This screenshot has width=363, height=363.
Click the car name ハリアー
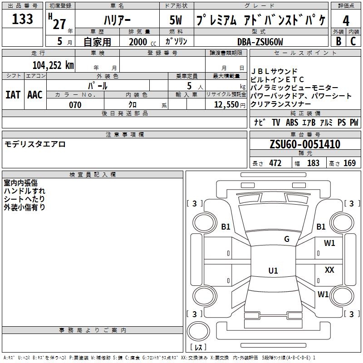117,20
